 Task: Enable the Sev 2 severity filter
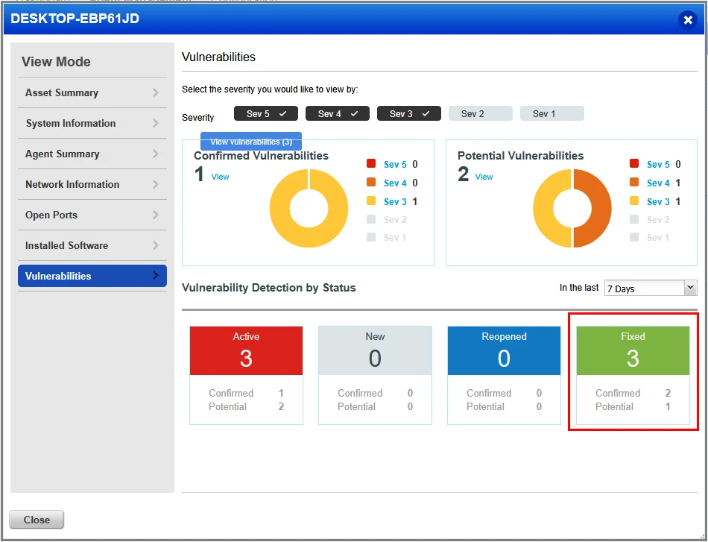[481, 114]
